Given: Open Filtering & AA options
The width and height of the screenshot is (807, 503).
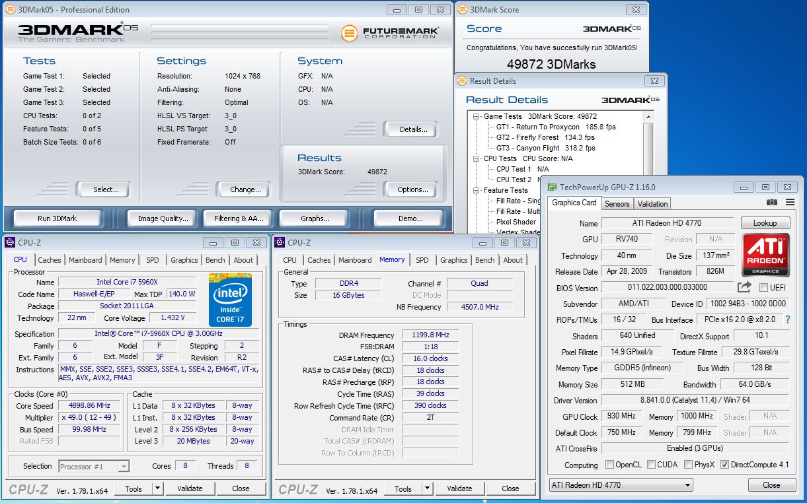Looking at the screenshot, I should click(x=239, y=218).
